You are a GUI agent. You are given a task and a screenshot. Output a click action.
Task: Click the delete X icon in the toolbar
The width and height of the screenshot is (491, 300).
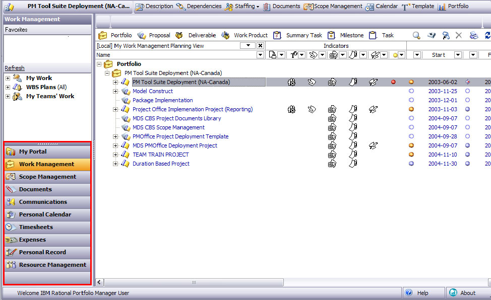[x=459, y=35]
